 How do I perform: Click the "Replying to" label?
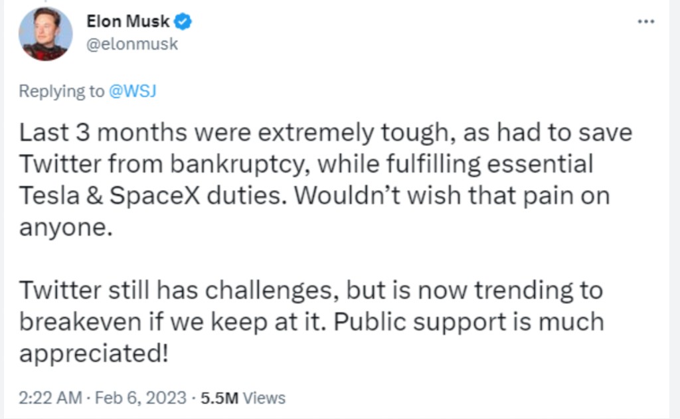pos(61,92)
